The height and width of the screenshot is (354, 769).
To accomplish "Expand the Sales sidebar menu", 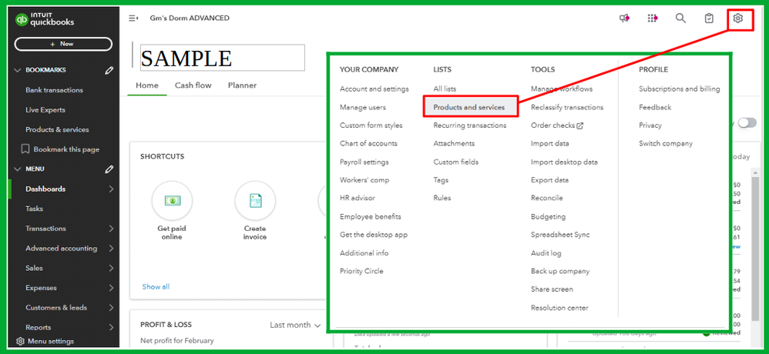I will tap(64, 269).
